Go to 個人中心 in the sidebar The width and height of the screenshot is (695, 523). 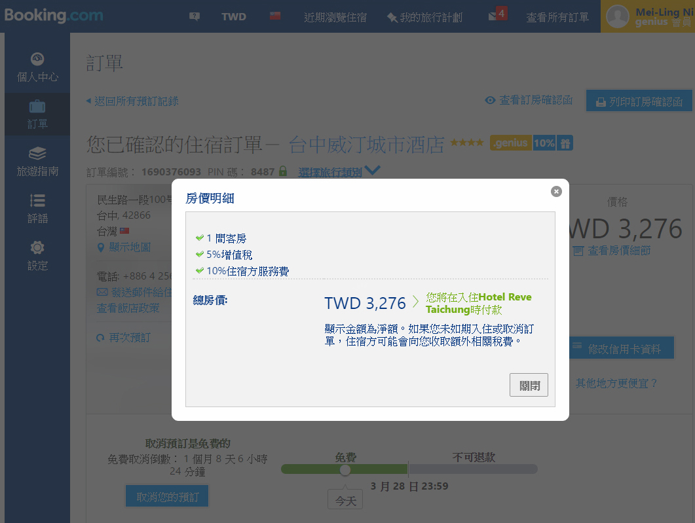(x=37, y=68)
